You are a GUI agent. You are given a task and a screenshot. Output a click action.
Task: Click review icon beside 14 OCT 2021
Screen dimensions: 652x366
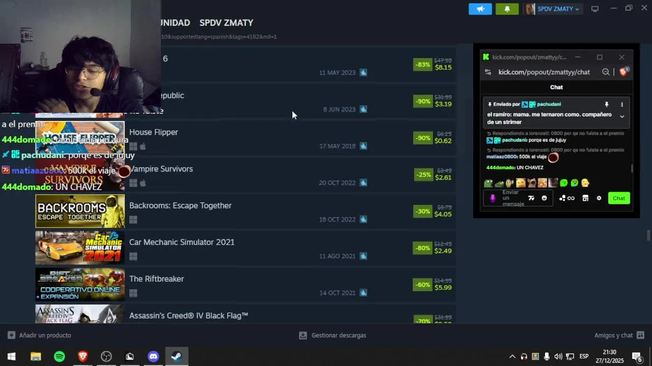pyautogui.click(x=363, y=293)
